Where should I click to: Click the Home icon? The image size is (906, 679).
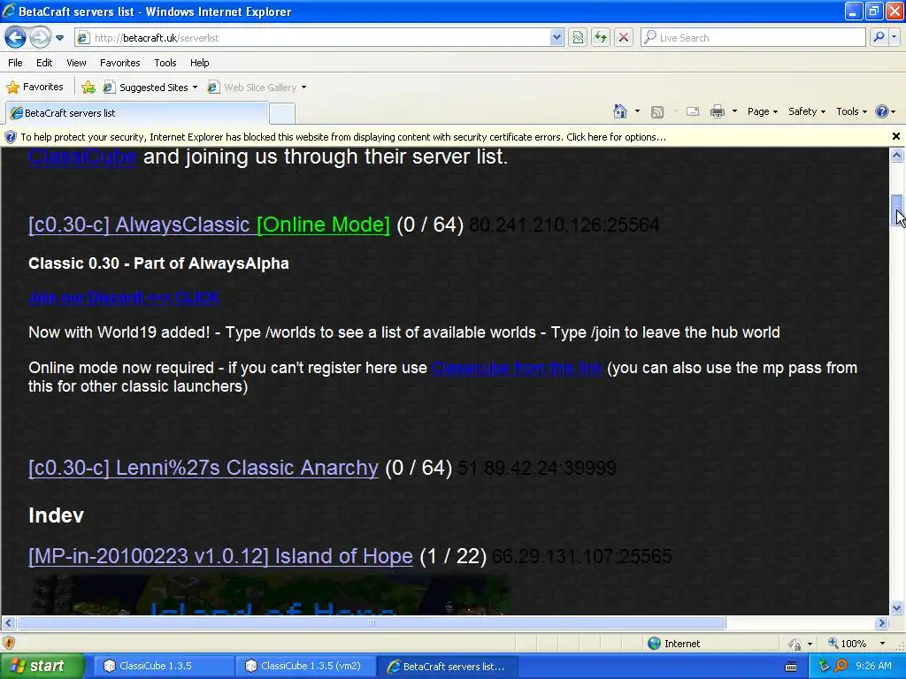pyautogui.click(x=620, y=111)
